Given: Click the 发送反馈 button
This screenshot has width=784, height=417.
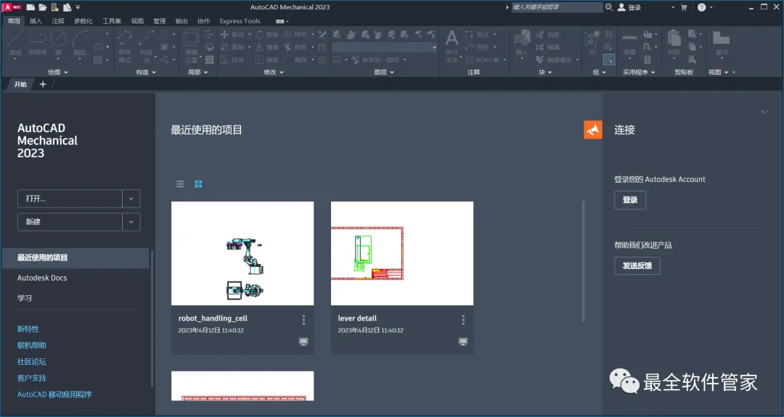Looking at the screenshot, I should click(x=637, y=265).
